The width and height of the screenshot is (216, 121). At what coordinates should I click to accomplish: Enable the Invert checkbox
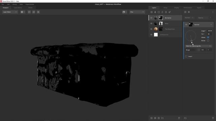(x=186, y=56)
